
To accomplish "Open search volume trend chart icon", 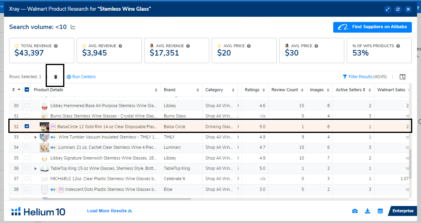I will (x=73, y=27).
